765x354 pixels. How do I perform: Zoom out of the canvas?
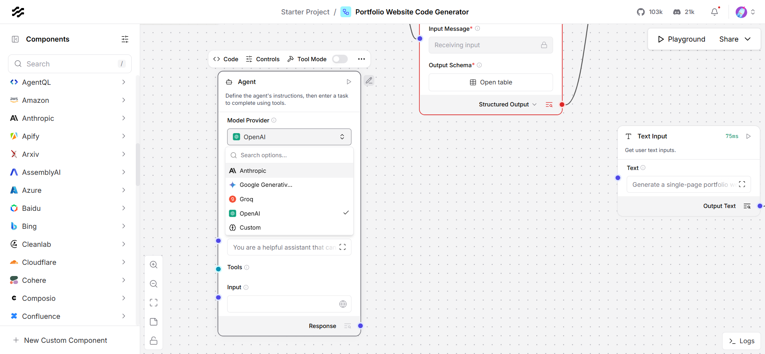click(x=154, y=284)
